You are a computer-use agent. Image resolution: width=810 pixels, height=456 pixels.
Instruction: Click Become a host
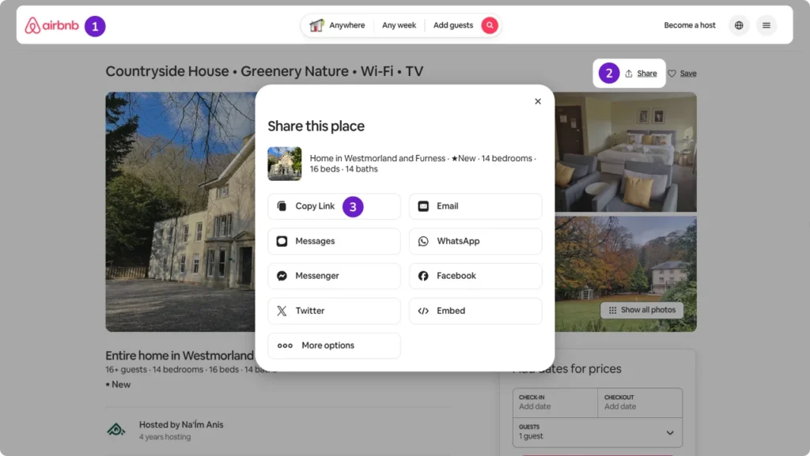(x=689, y=24)
